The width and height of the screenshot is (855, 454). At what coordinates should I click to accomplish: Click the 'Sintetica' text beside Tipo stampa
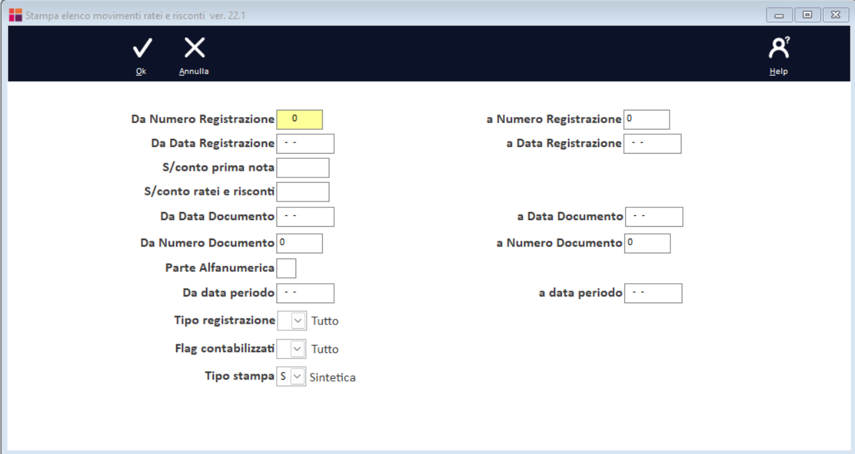[333, 378]
